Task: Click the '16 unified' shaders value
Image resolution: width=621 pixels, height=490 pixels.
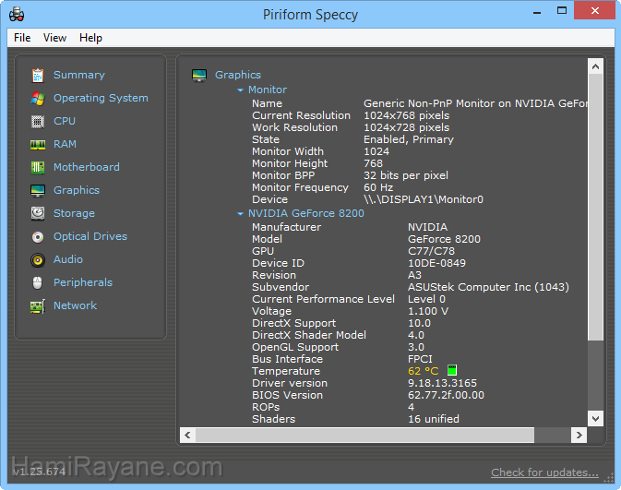Action: (x=434, y=419)
